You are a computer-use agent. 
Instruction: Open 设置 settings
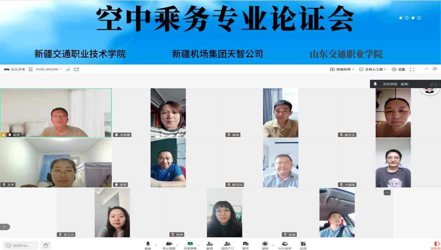point(398,69)
